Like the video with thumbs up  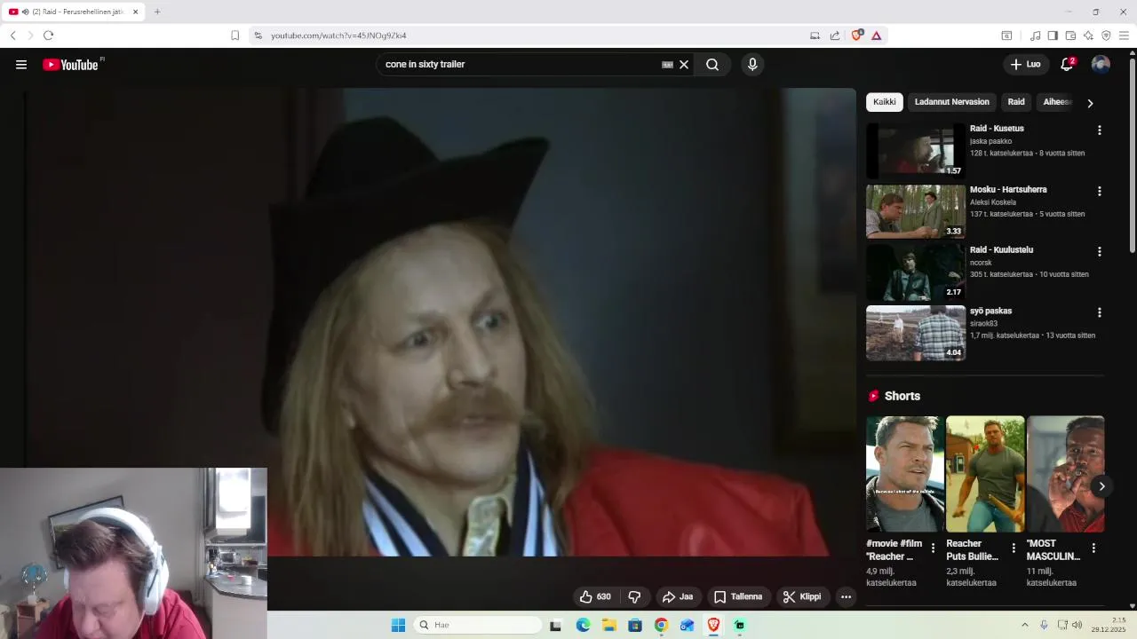point(595,596)
